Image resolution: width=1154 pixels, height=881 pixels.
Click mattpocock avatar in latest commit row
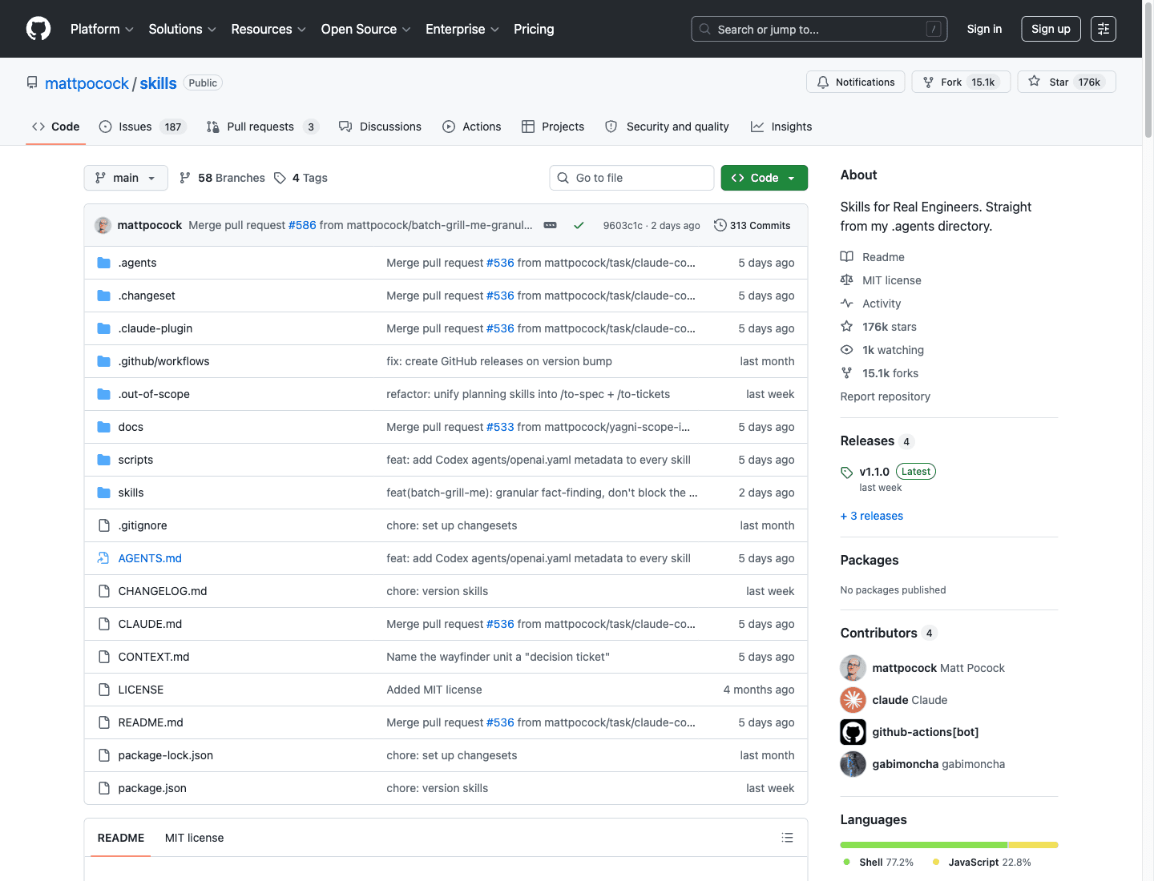[103, 225]
